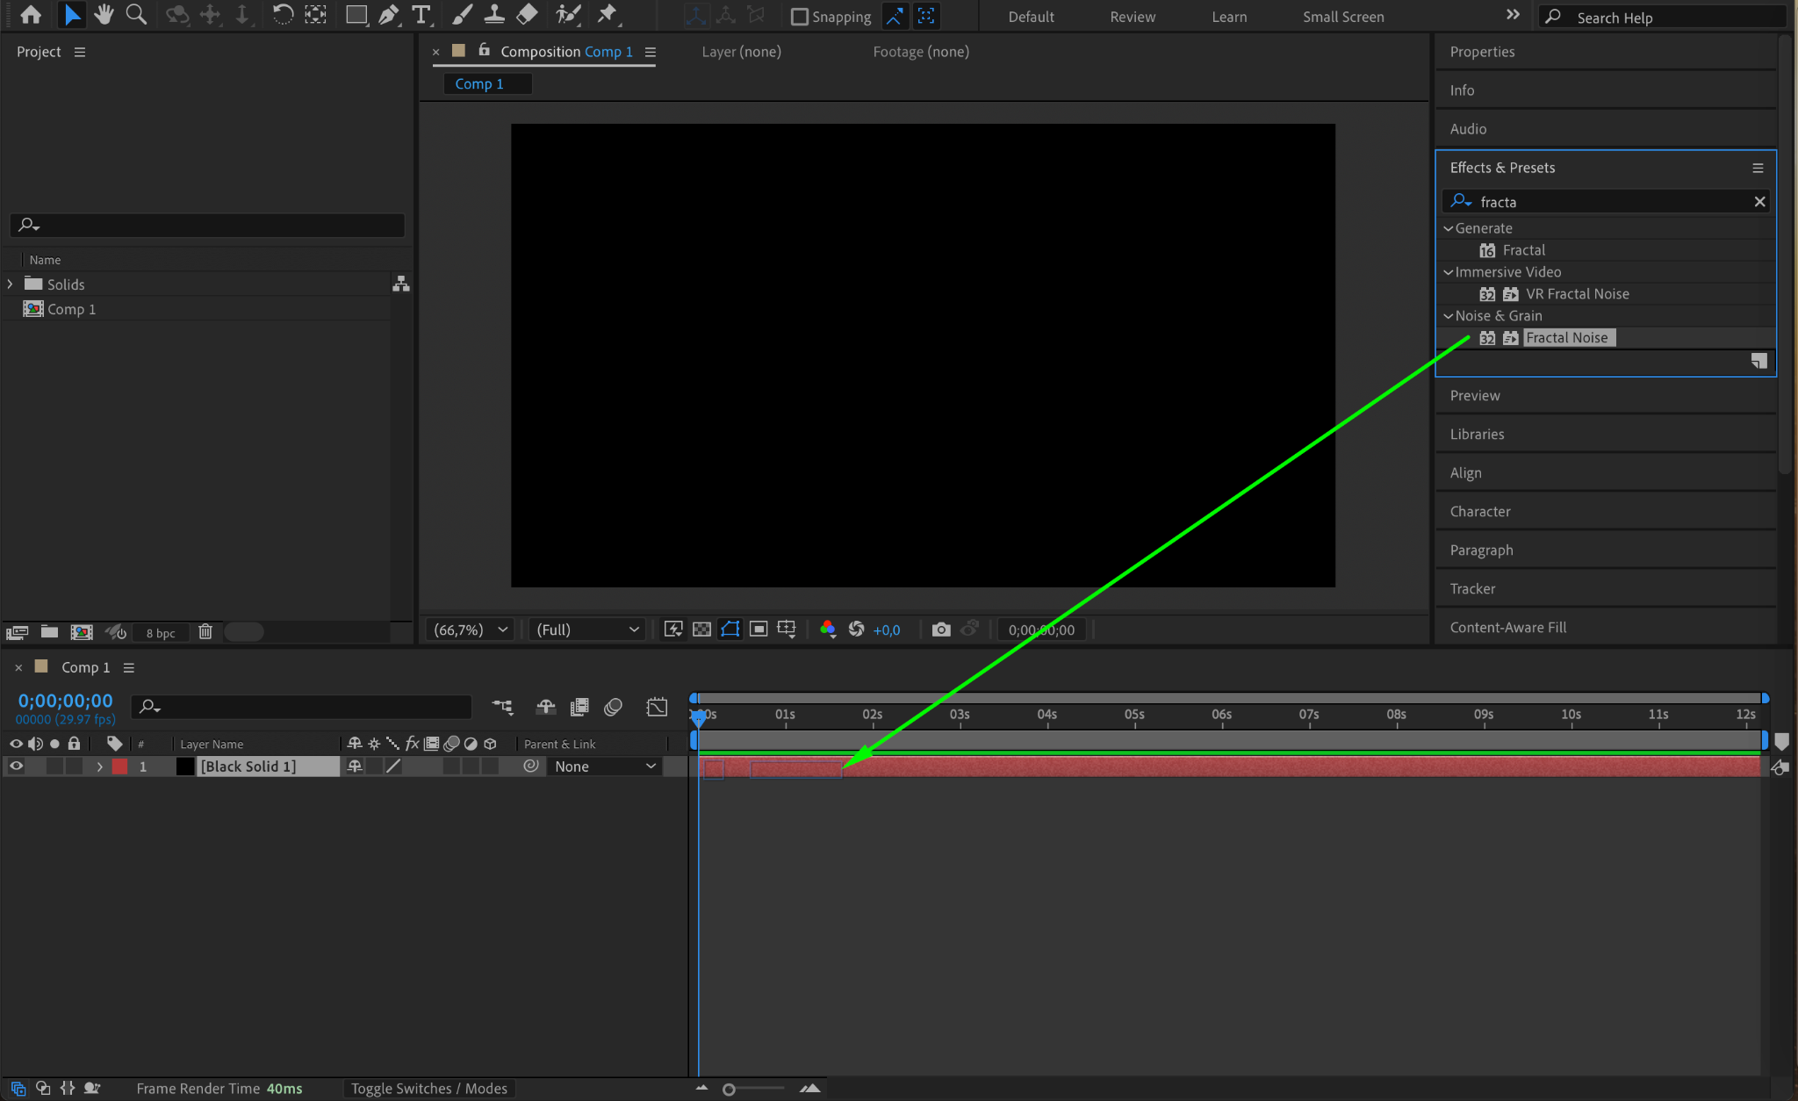Switch to the Review workspace
Image resolution: width=1798 pixels, height=1101 pixels.
coord(1132,17)
